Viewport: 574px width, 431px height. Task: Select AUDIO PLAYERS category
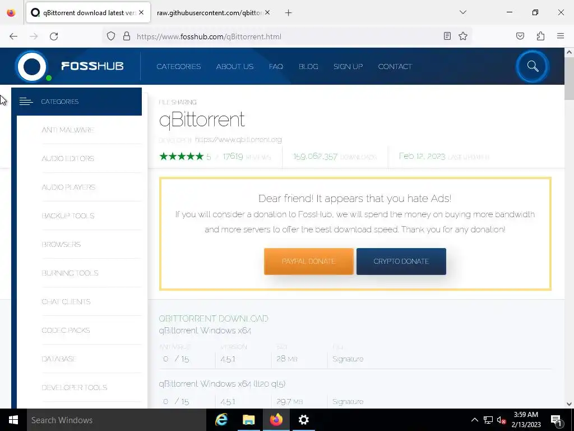tap(68, 187)
